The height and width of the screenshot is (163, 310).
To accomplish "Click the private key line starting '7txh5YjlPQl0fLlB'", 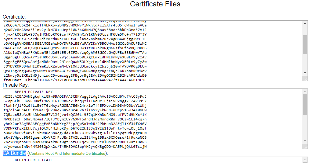I will click(x=75, y=106).
